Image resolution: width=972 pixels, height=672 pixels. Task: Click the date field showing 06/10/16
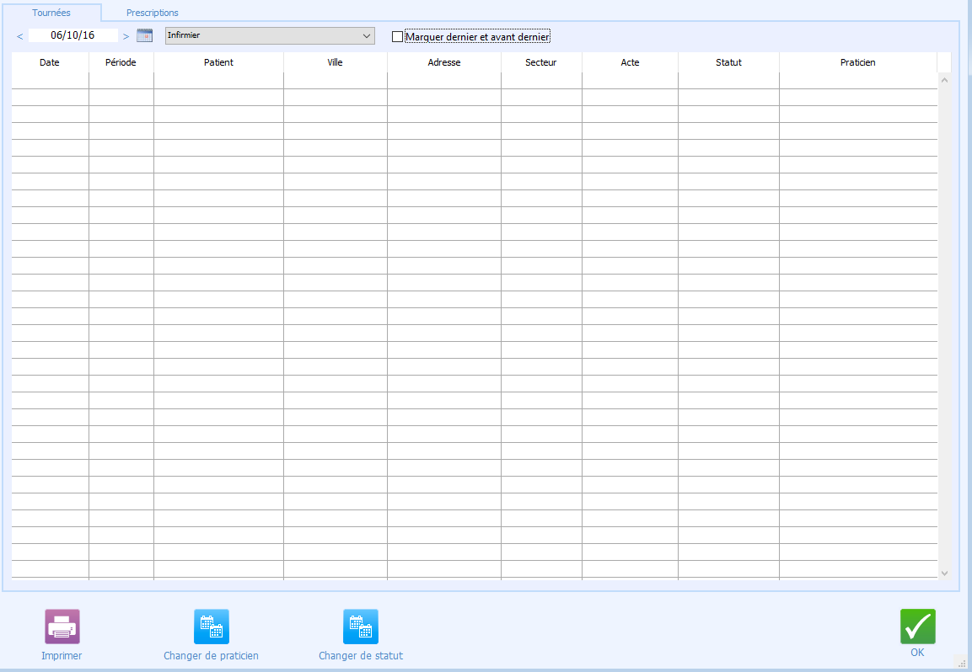[72, 35]
